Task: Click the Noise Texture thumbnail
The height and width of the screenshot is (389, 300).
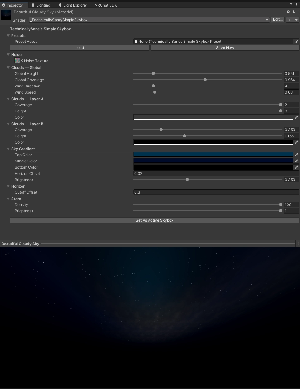Action: (x=17, y=61)
